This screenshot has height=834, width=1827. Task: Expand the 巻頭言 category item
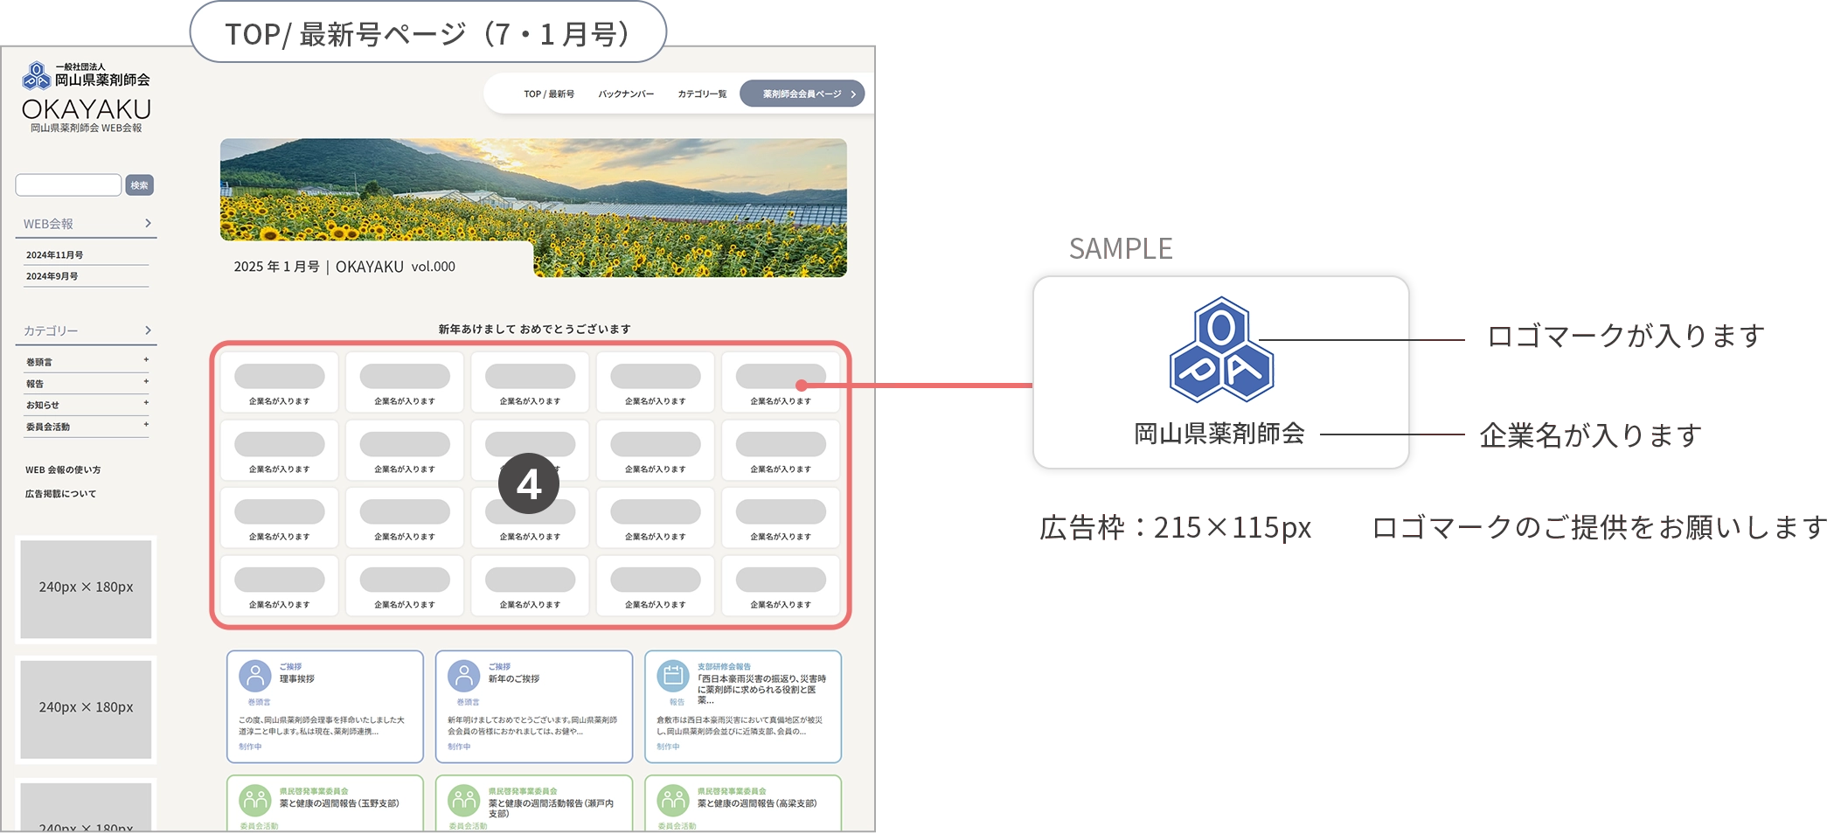(146, 360)
